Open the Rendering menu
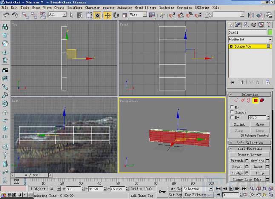The image size is (275, 199). click(166, 8)
